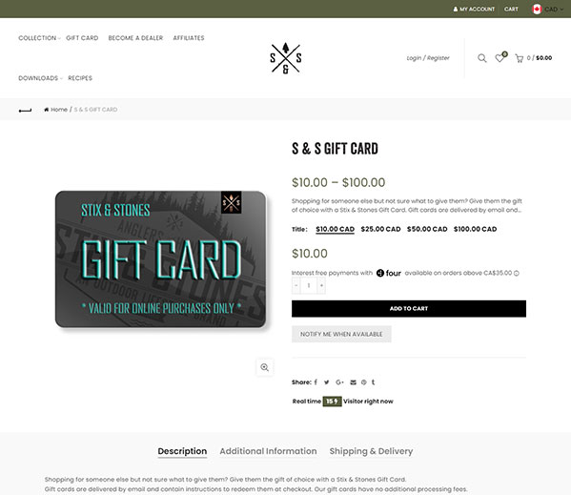Image resolution: width=571 pixels, height=495 pixels.
Task: Share on Tumblr icon
Action: point(373,382)
